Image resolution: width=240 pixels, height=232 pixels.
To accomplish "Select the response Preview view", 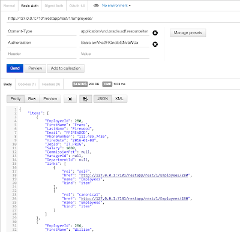I will 50,99.
